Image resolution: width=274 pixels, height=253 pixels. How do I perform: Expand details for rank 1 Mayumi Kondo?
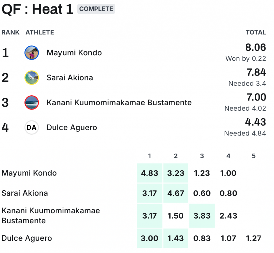(x=74, y=53)
